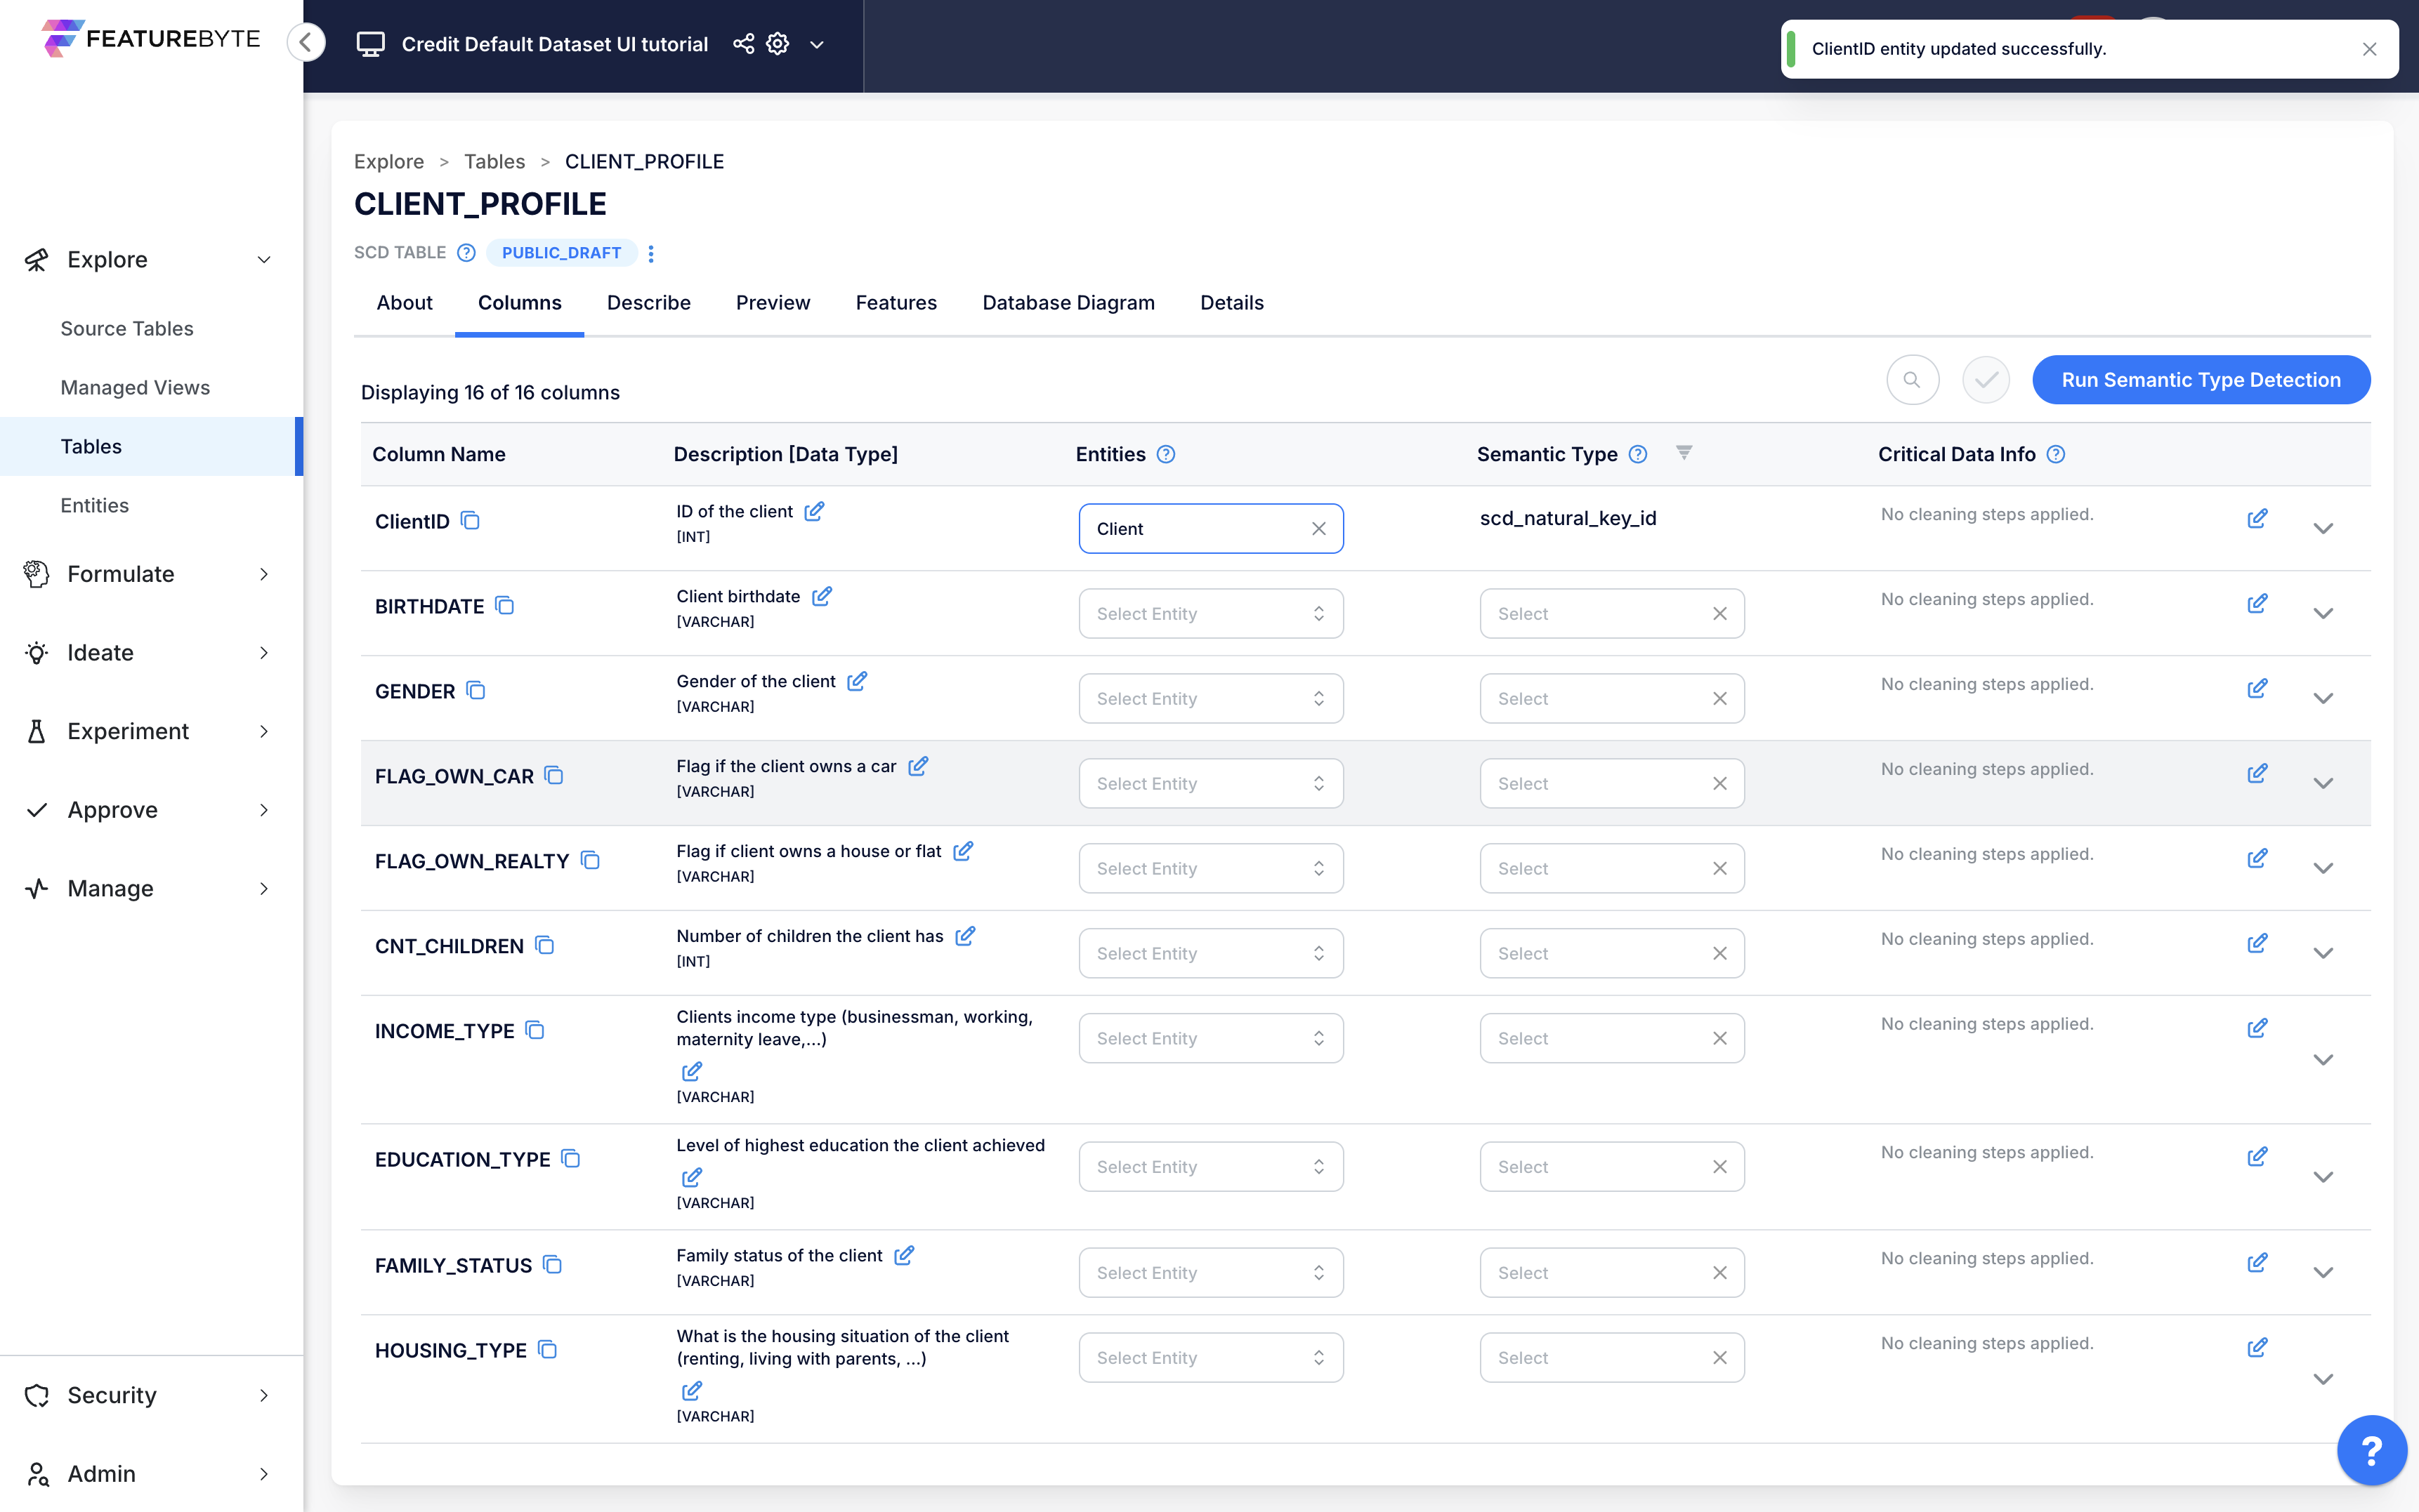The width and height of the screenshot is (2419, 1512).
Task: Click Run Semantic Type Detection button
Action: [2200, 380]
